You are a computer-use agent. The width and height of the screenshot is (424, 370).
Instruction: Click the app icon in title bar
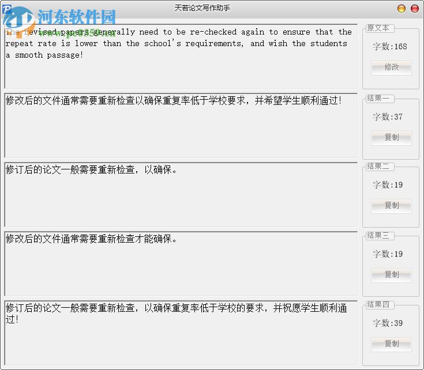pyautogui.click(x=7, y=9)
